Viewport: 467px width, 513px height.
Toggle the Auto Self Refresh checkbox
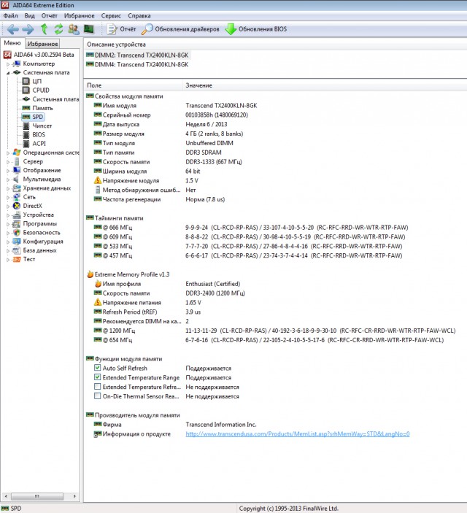[x=97, y=368]
